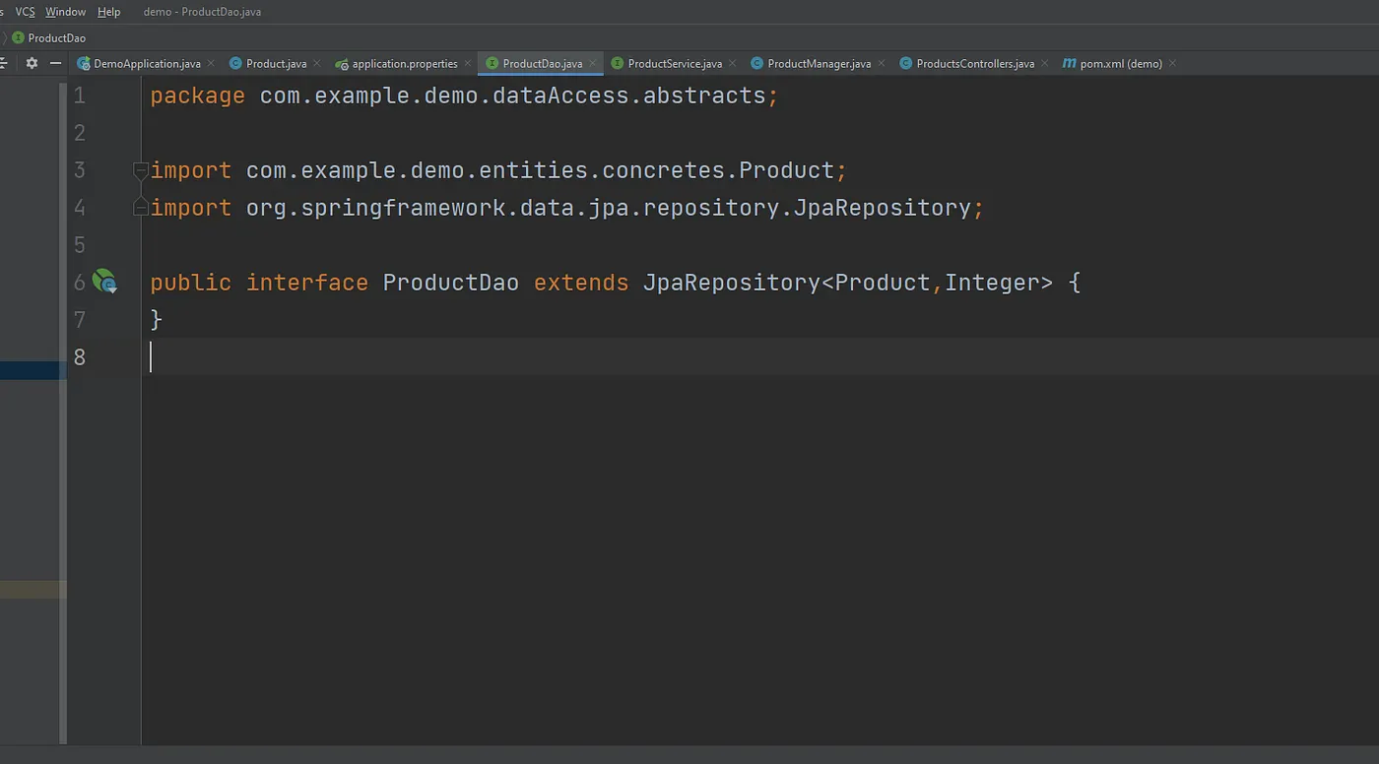Image resolution: width=1379 pixels, height=764 pixels.
Task: Switch to the application.properties tab
Action: [x=405, y=64]
